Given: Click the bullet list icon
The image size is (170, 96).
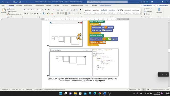Looking at the screenshot, I should pos(58,10).
